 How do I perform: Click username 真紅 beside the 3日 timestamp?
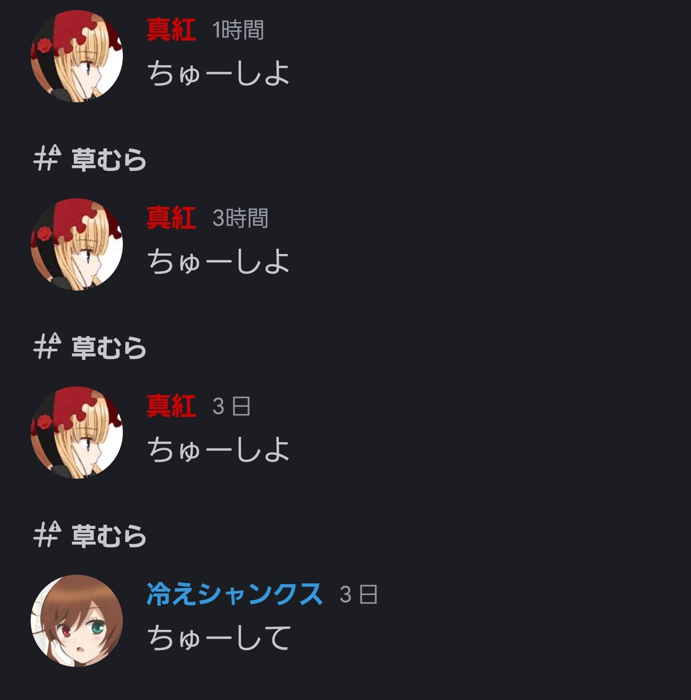[x=171, y=406]
